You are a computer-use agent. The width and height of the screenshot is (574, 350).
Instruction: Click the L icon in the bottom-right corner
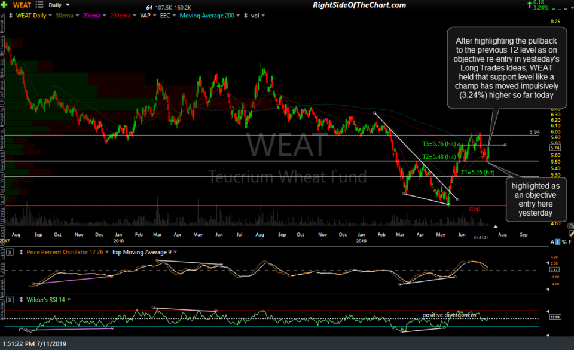[x=558, y=241]
